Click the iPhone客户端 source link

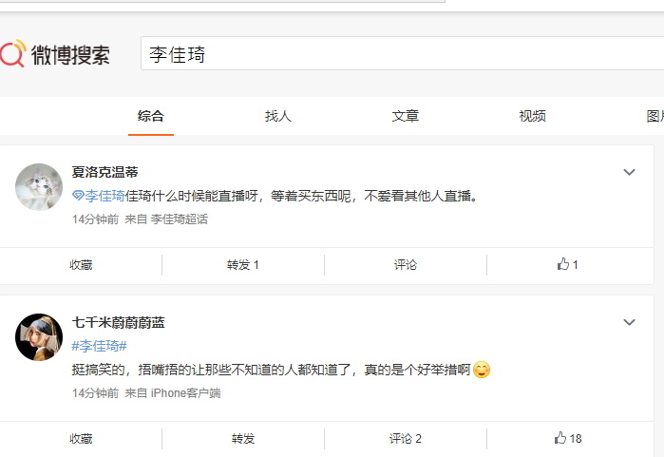click(x=185, y=393)
